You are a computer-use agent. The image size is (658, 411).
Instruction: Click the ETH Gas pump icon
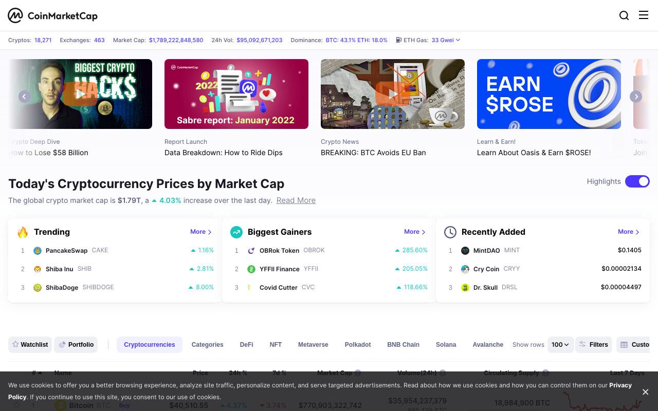[x=398, y=40]
